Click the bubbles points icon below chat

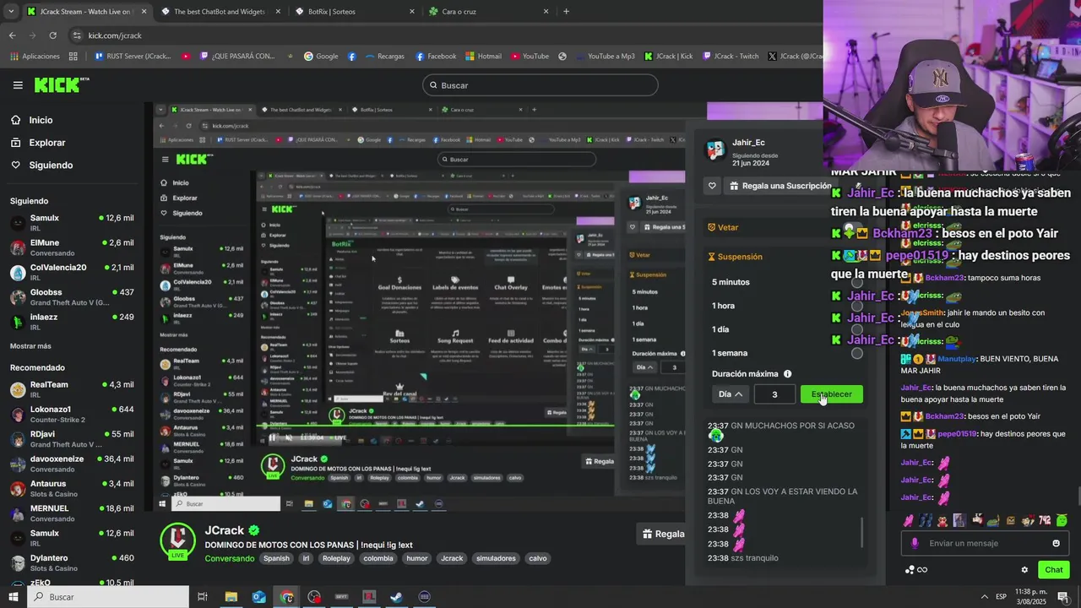point(910,570)
